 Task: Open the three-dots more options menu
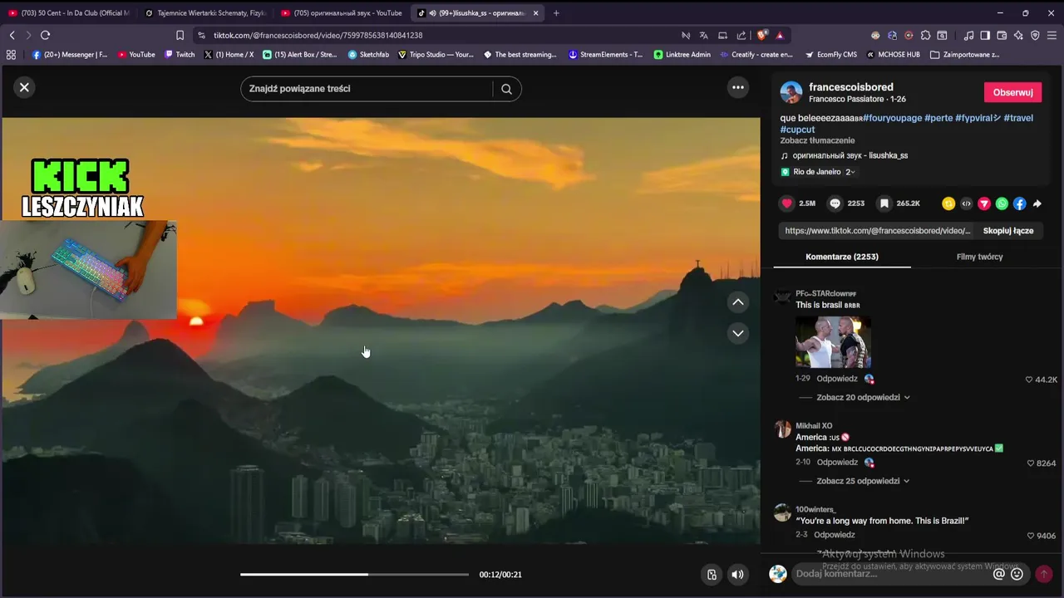(x=737, y=87)
